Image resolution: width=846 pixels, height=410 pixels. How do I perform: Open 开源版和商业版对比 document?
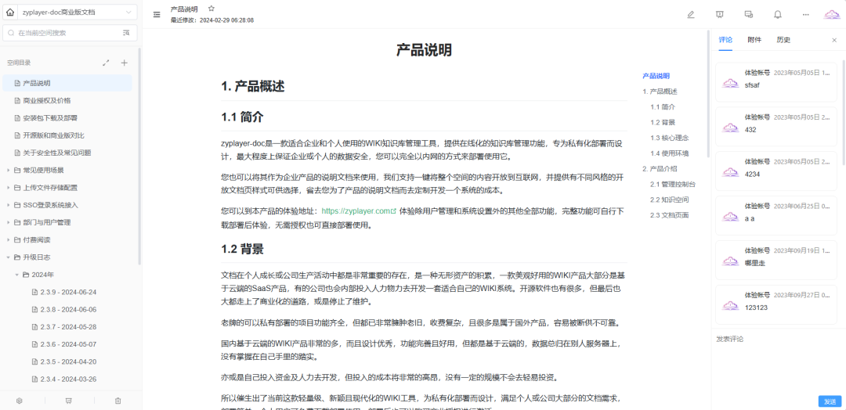tap(67, 135)
